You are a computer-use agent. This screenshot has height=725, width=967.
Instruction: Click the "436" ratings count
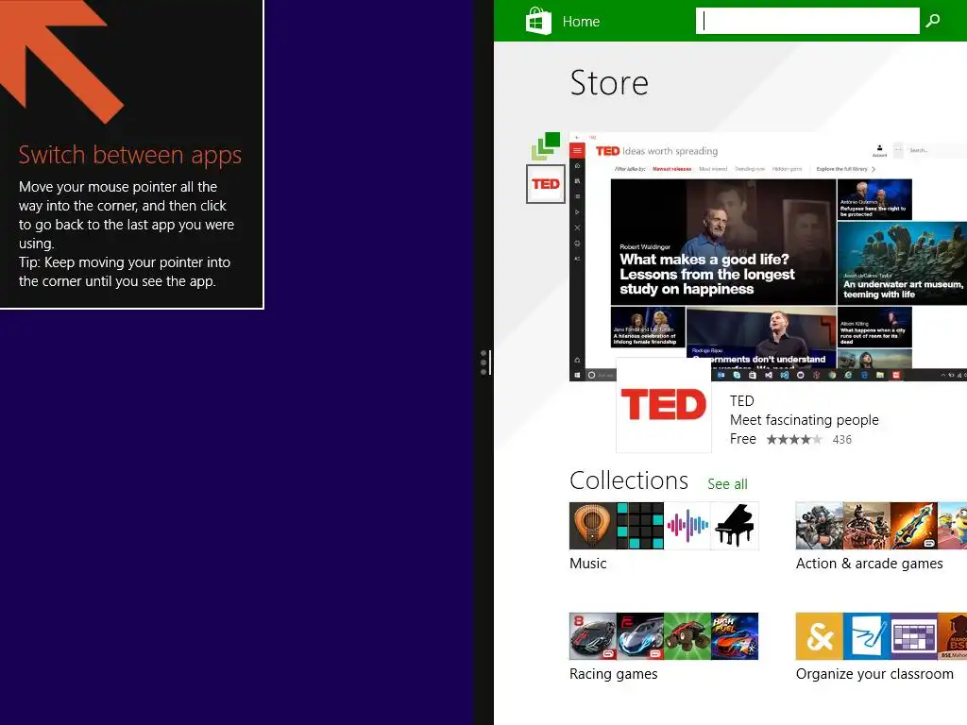pyautogui.click(x=841, y=440)
